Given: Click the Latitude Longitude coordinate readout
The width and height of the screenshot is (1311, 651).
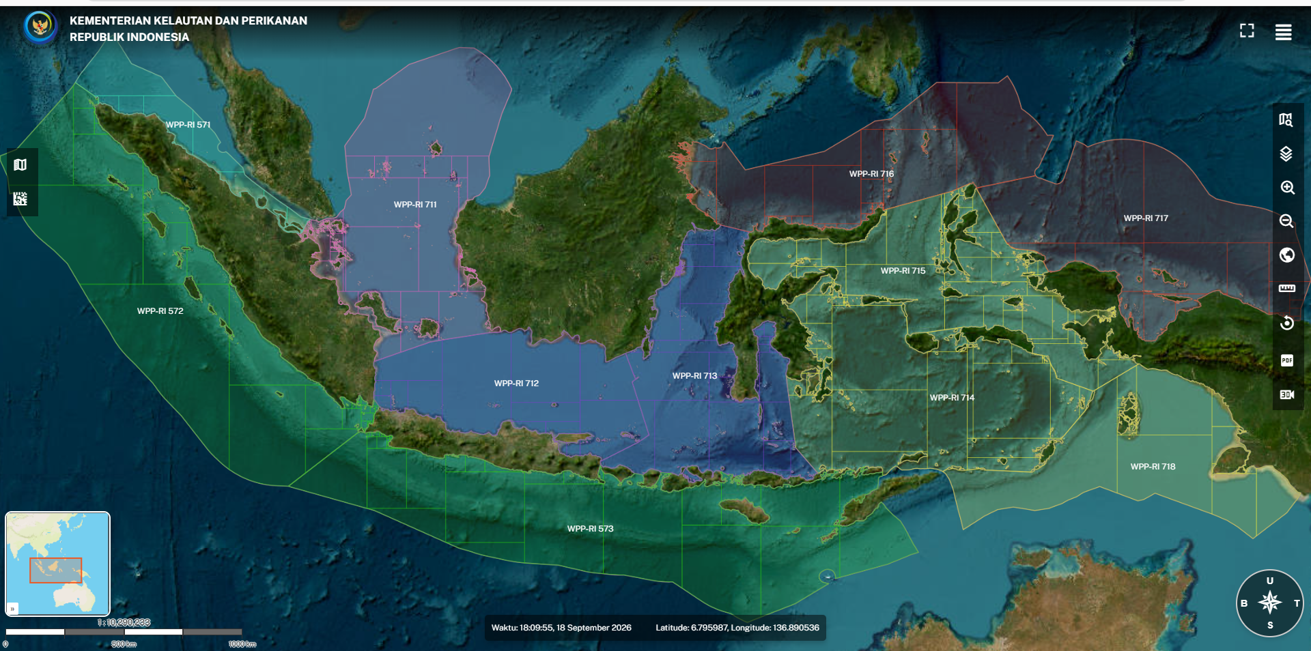Looking at the screenshot, I should (737, 628).
